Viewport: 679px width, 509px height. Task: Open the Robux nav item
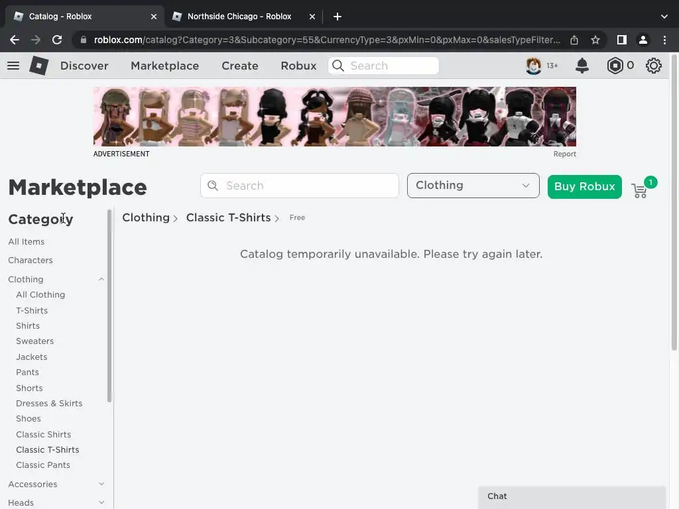[x=299, y=66]
